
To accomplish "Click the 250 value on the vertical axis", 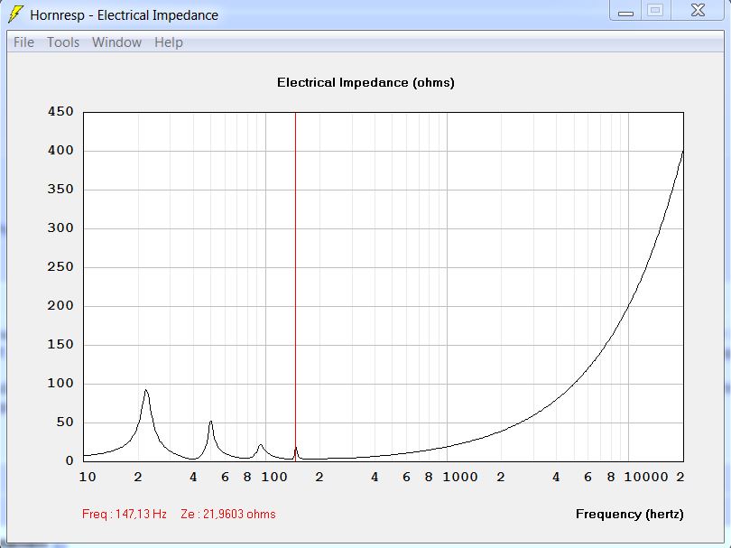I will pyautogui.click(x=60, y=266).
